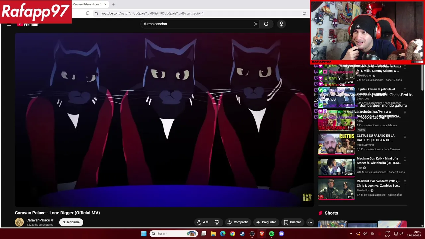This screenshot has height=239, width=425.
Task: Click '1,82 M de suscriptores' text
Action: click(40, 225)
